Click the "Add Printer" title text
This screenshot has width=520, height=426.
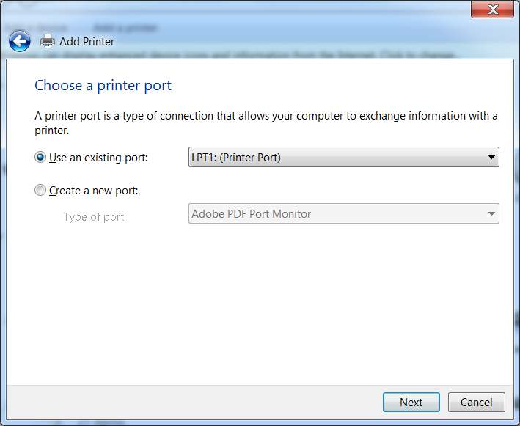point(87,42)
